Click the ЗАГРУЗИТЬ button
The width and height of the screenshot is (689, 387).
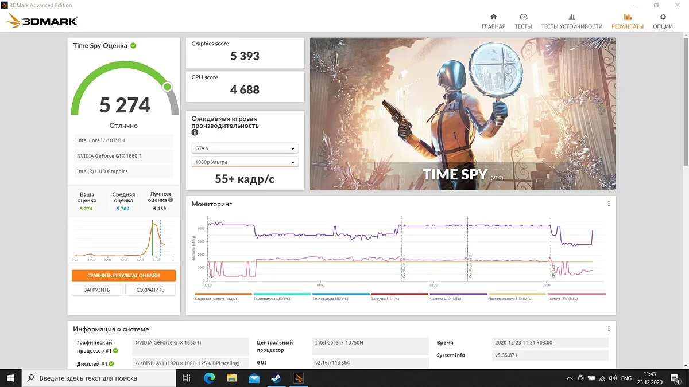[97, 290]
